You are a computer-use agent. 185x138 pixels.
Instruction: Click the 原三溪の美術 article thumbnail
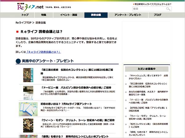28,75
